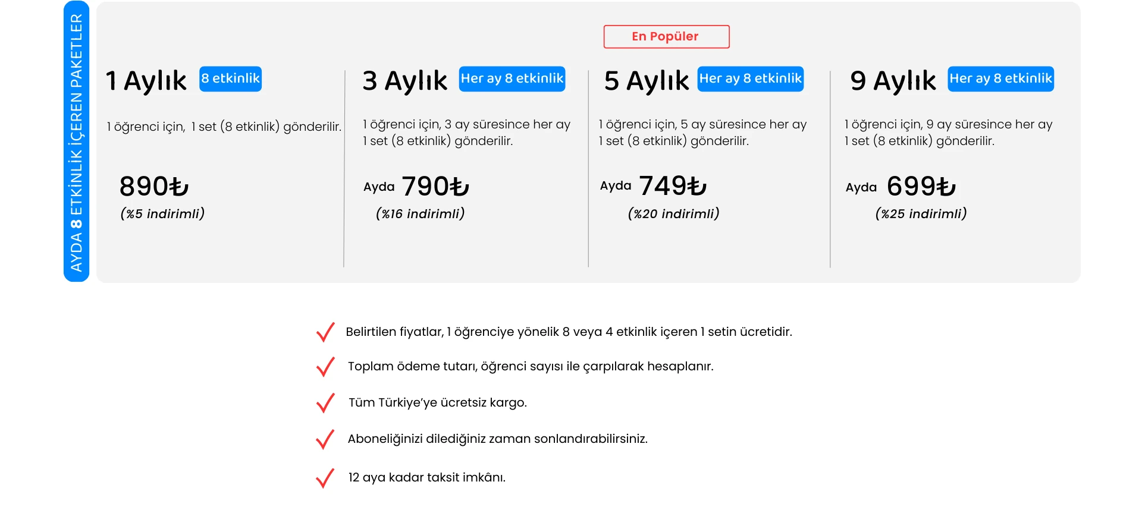1142x513 pixels.
Task: Click the checkmark beside '12 aya kadar taksit'
Action: point(325,478)
